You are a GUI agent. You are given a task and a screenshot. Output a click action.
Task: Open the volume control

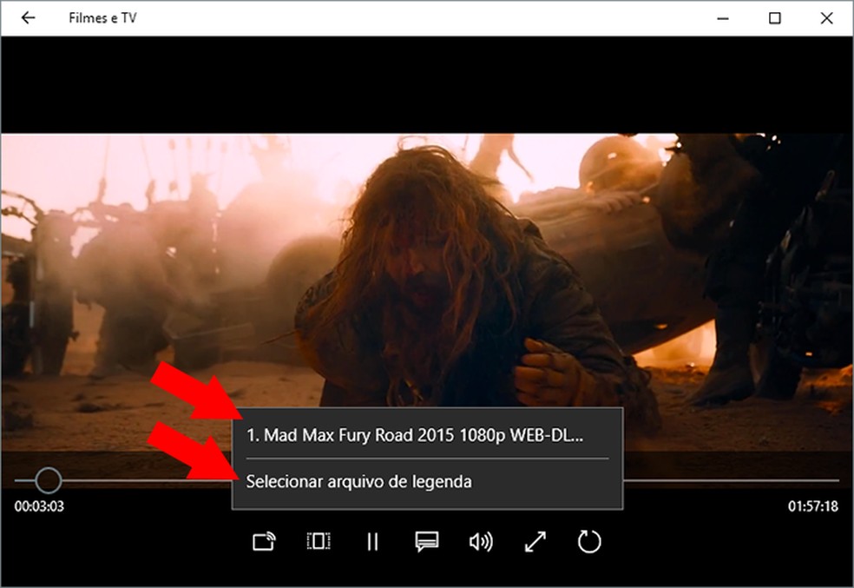click(481, 542)
